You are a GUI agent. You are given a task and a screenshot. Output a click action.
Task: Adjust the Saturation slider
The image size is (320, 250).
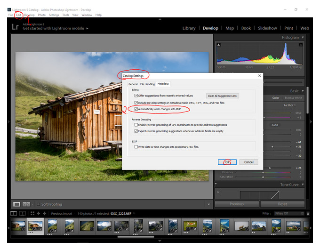(x=263, y=177)
